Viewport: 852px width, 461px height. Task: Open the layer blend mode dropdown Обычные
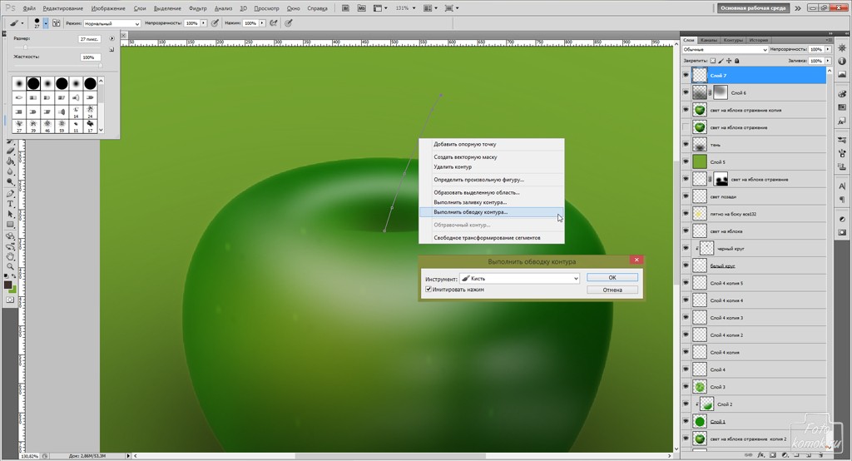pos(724,50)
